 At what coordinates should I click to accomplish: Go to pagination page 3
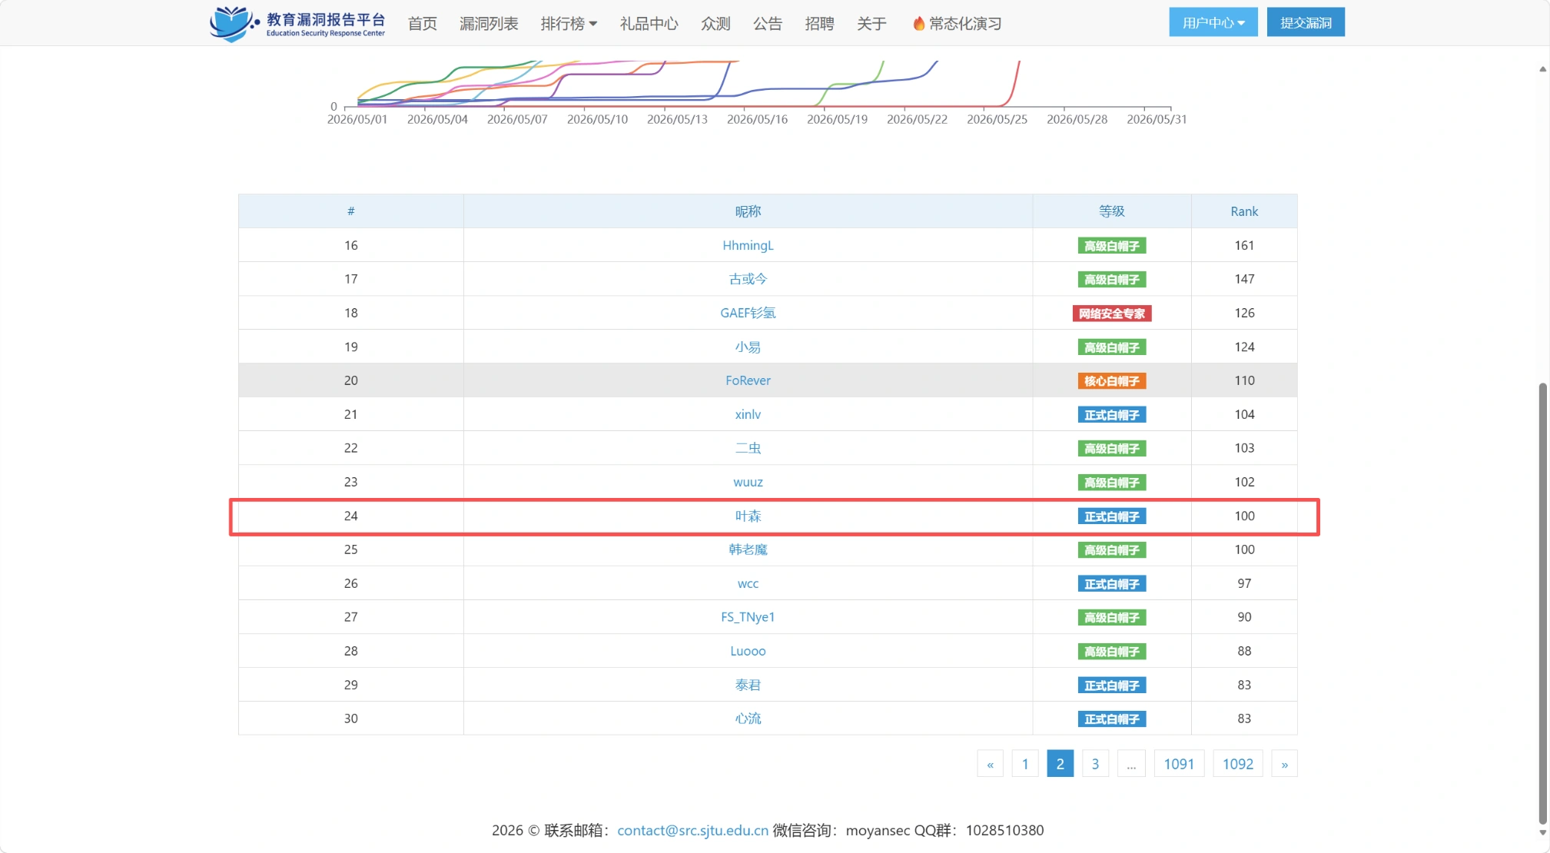click(1095, 764)
